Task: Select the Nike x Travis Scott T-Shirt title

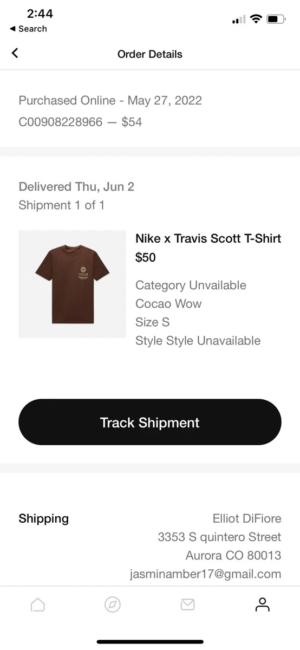Action: pos(208,238)
